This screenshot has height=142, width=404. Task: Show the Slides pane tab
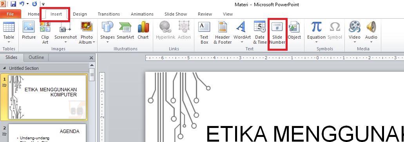[x=11, y=57]
